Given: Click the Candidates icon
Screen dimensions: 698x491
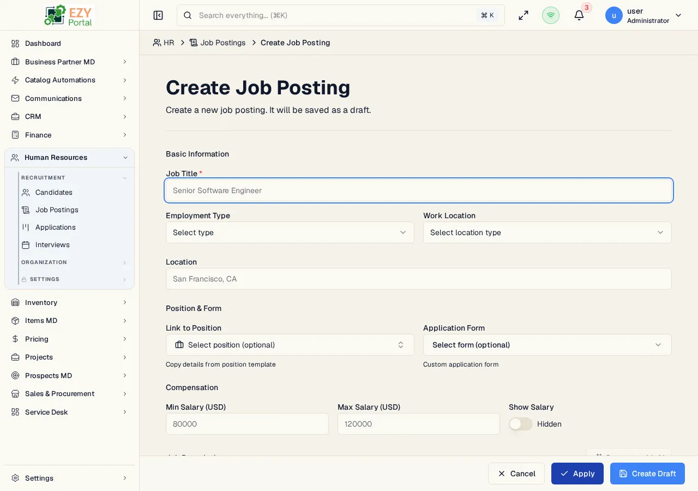Looking at the screenshot, I should pos(26,193).
